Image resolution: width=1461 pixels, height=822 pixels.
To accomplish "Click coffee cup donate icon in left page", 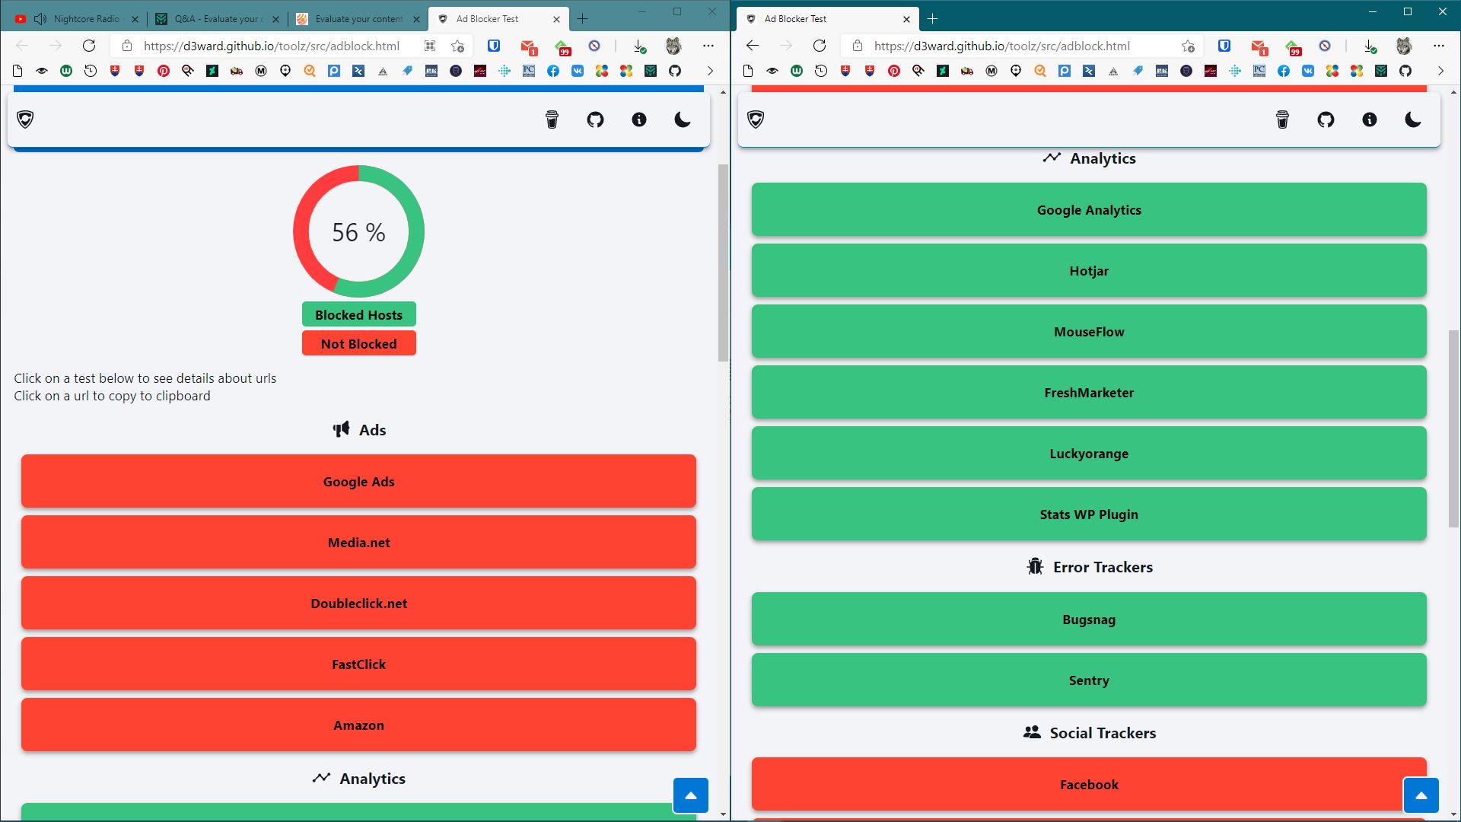I will coord(552,119).
